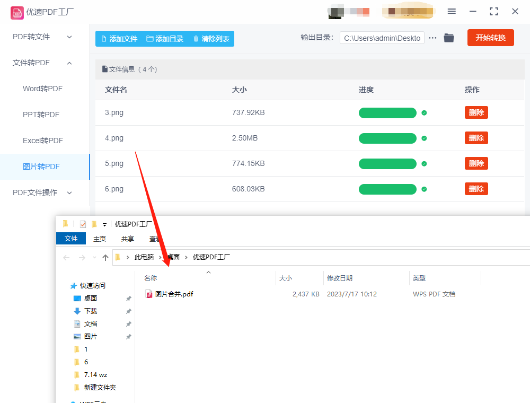Click the Explorer forward arrow icon
The height and width of the screenshot is (403, 530).
click(82, 258)
